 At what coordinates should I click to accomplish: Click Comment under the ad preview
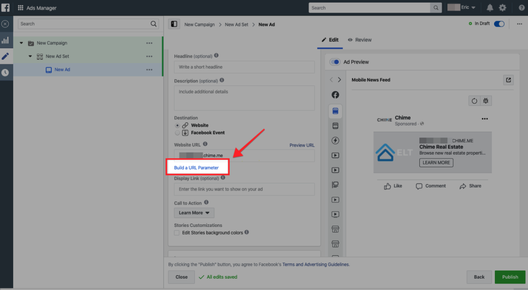pos(431,186)
